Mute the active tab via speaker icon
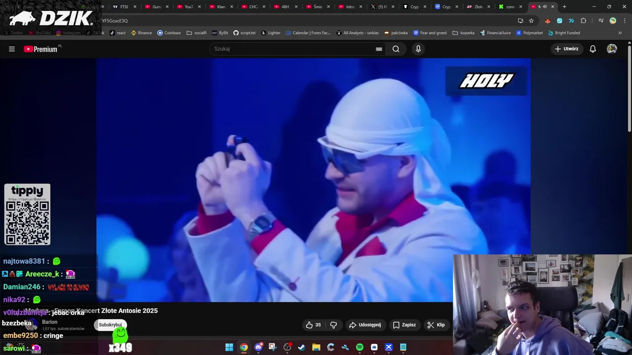The image size is (632, 355). (545, 7)
